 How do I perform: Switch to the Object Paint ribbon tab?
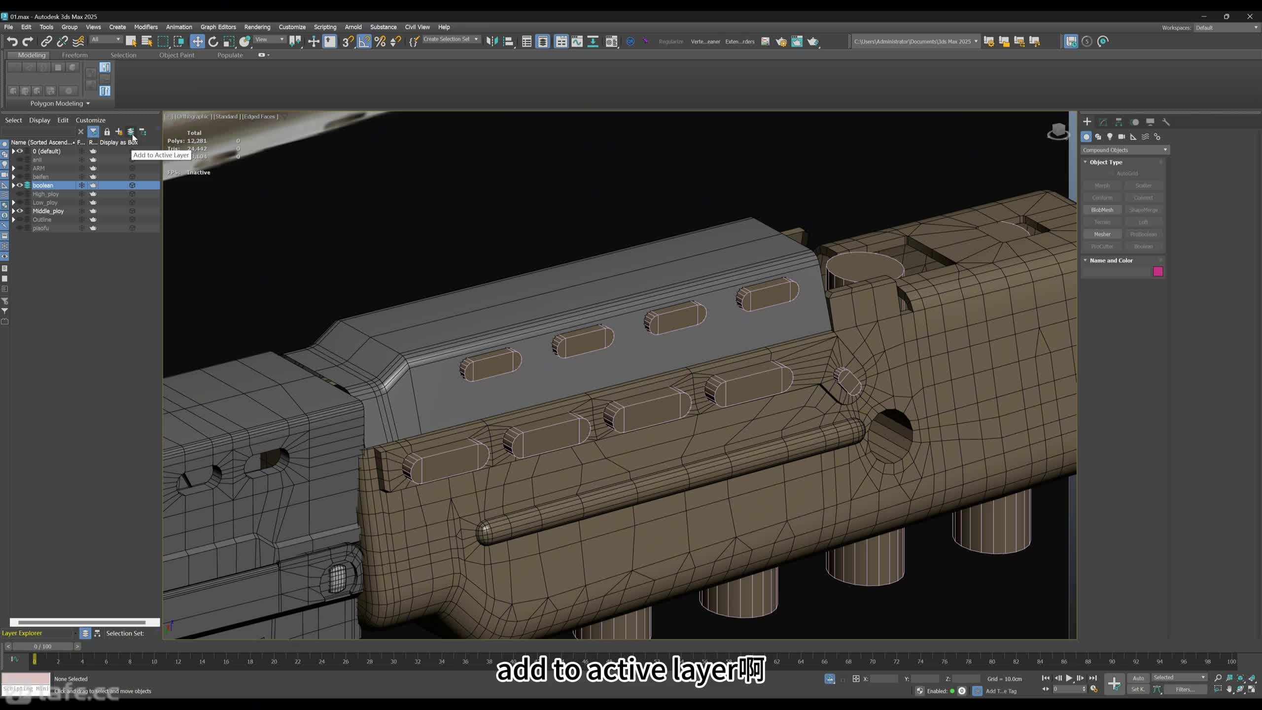(176, 55)
